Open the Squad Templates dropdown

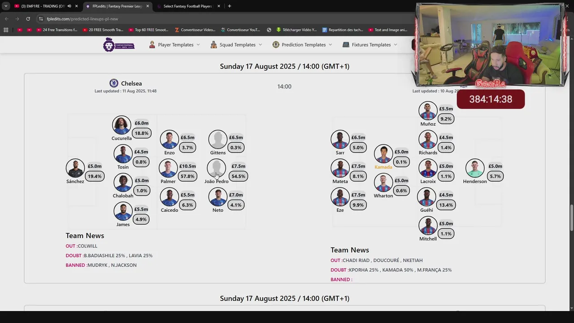pos(236,44)
